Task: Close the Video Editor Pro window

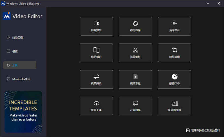Action: tap(219, 3)
